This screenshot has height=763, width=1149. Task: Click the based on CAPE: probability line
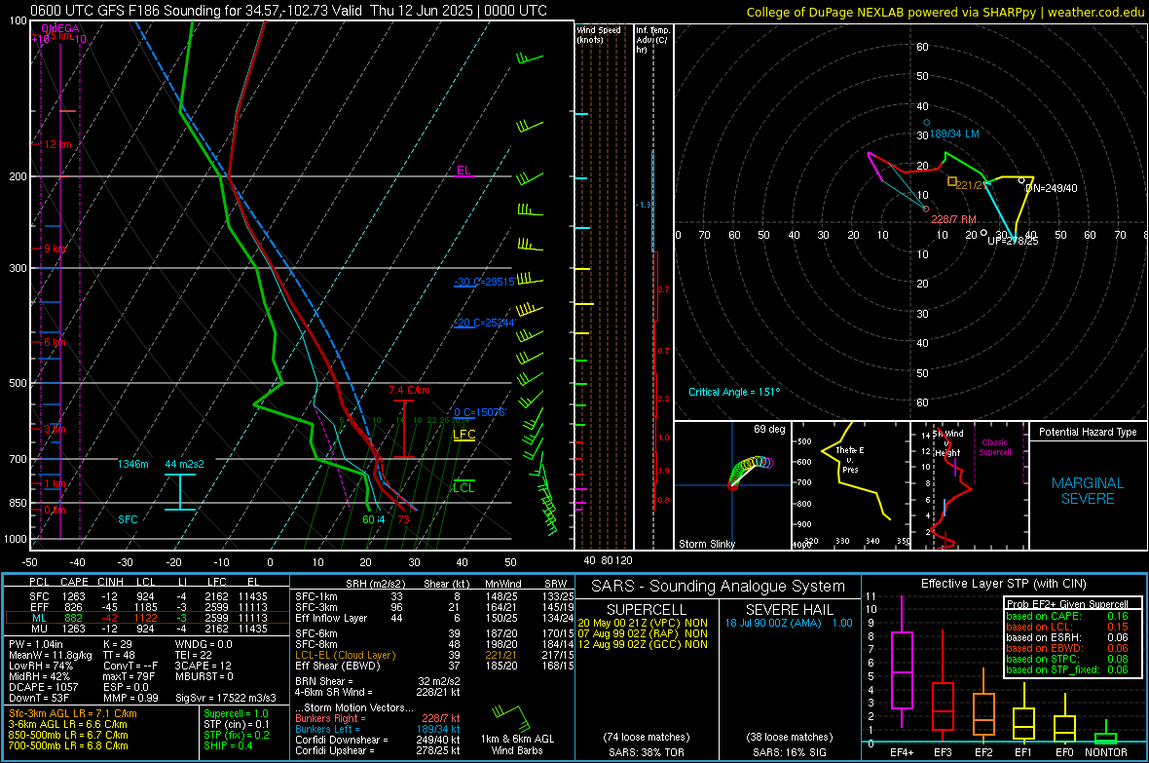click(x=1067, y=616)
